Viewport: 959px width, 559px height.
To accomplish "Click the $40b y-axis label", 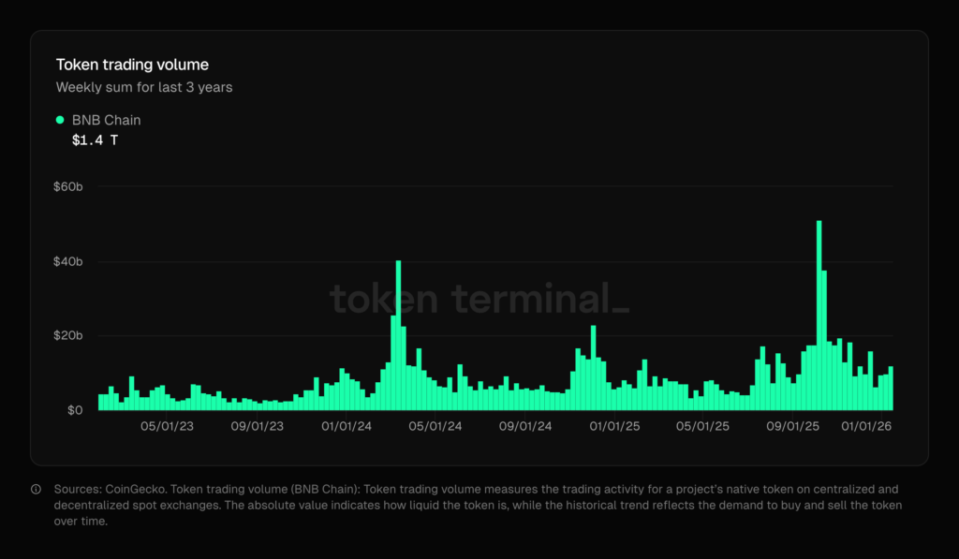I will [68, 261].
